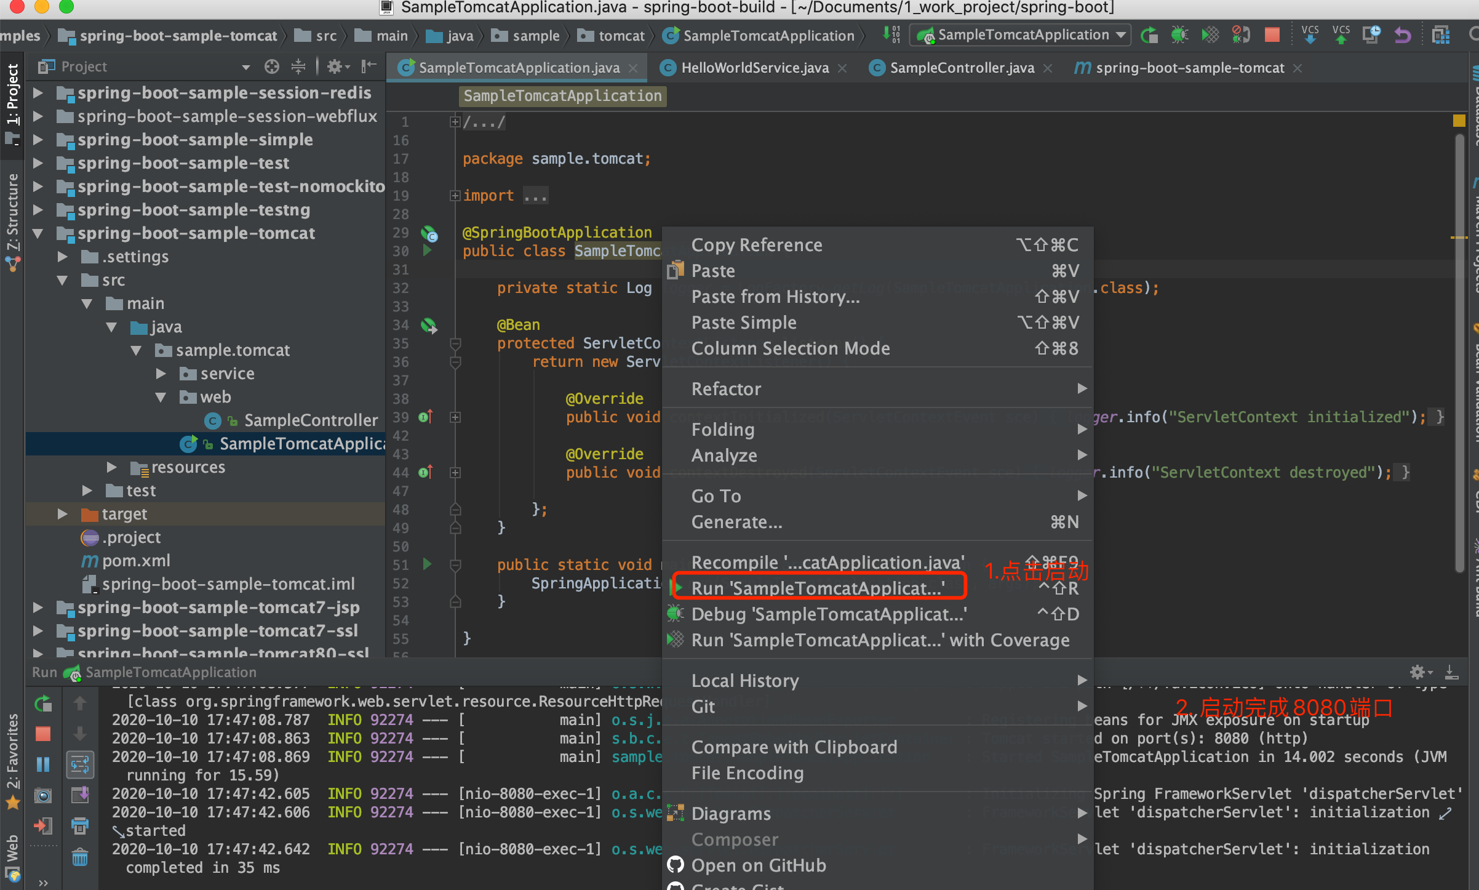Open the Project panel settings gear

click(x=337, y=66)
